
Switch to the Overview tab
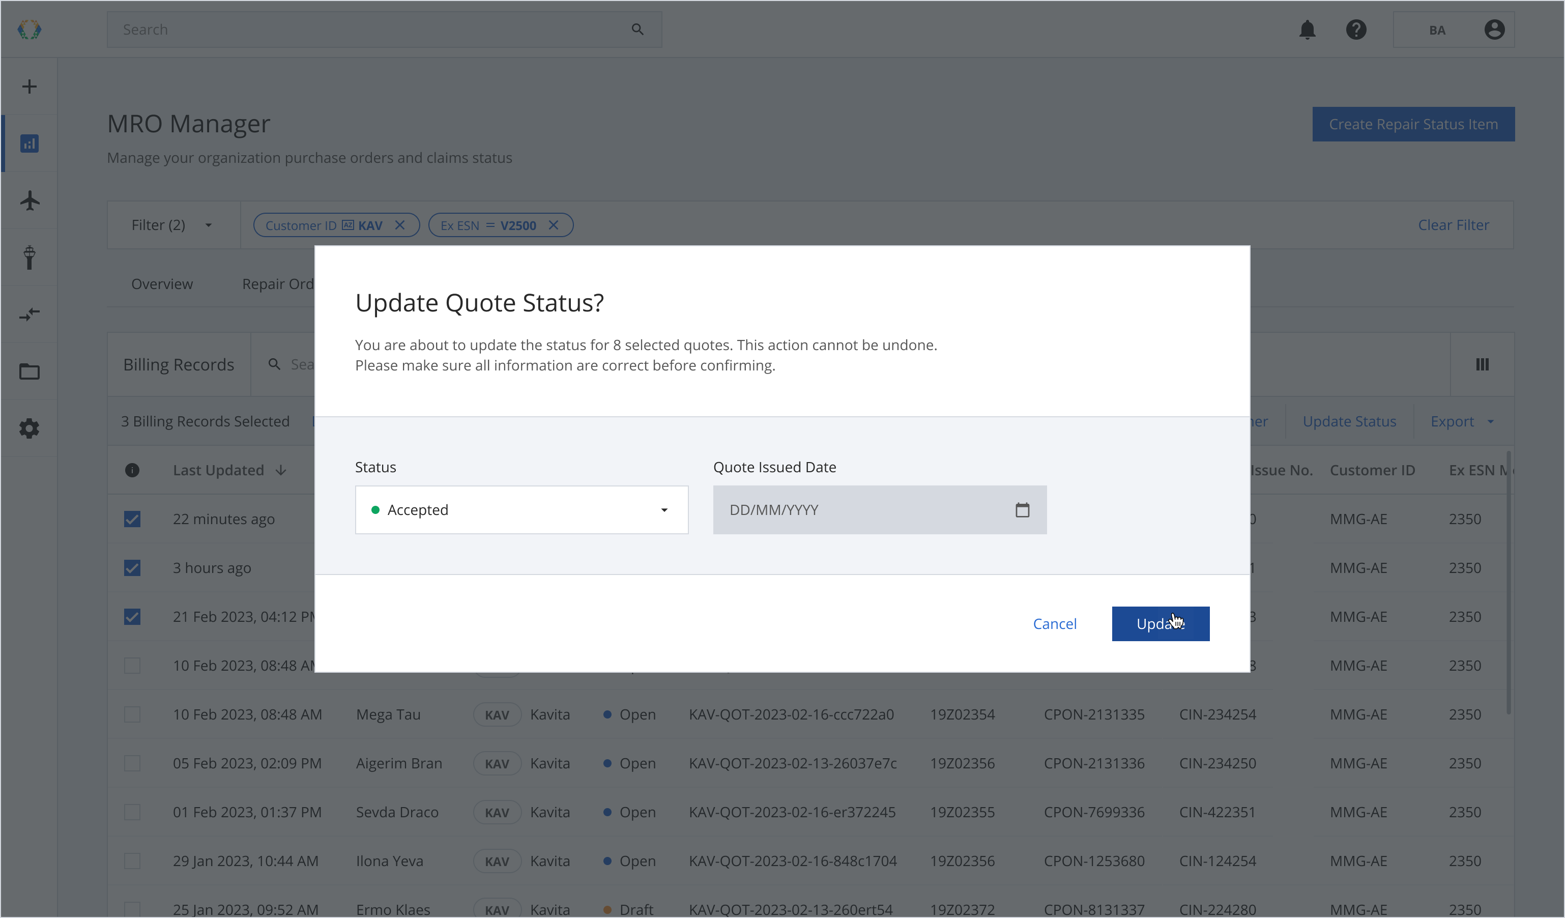[x=161, y=284]
